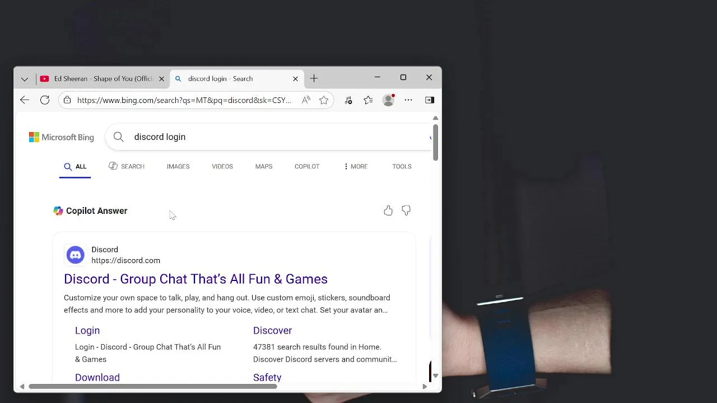
Task: Switch to the VIDEOS tab
Action: (x=222, y=166)
